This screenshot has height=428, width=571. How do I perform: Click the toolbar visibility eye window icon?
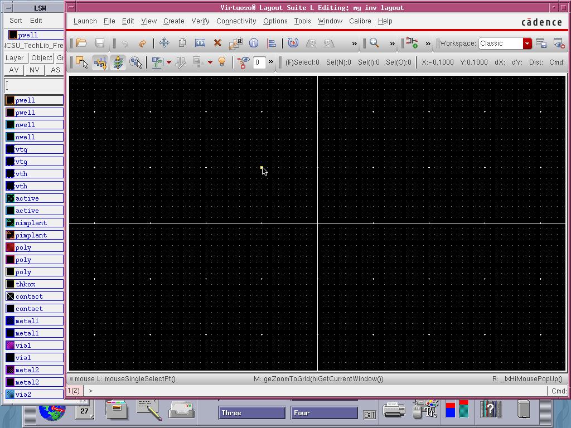pos(559,43)
